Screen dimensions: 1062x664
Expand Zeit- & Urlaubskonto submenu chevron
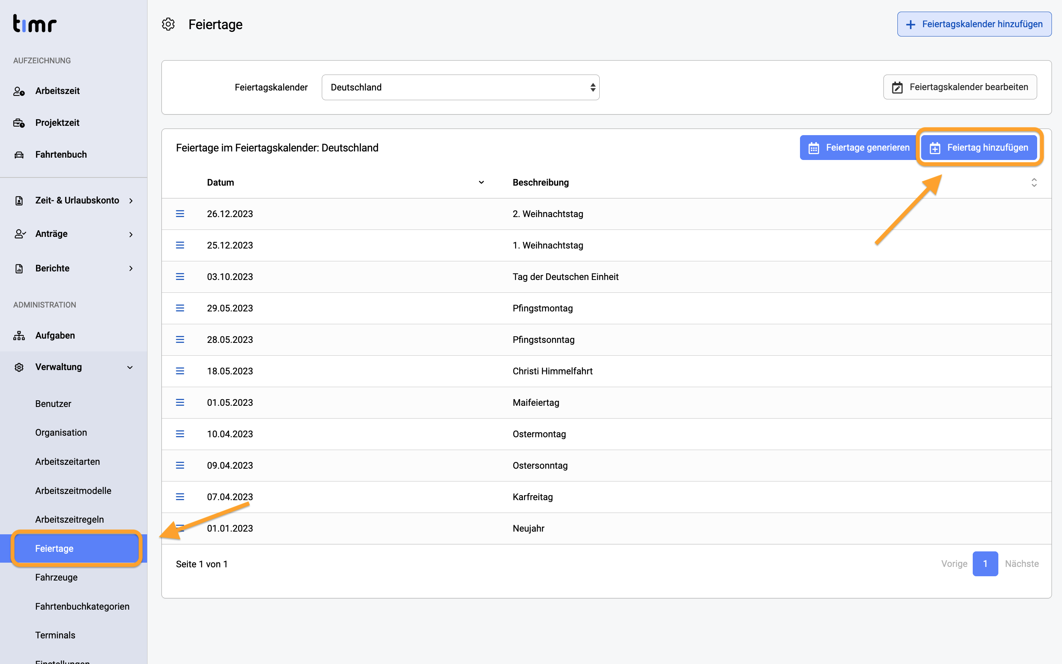(x=131, y=201)
